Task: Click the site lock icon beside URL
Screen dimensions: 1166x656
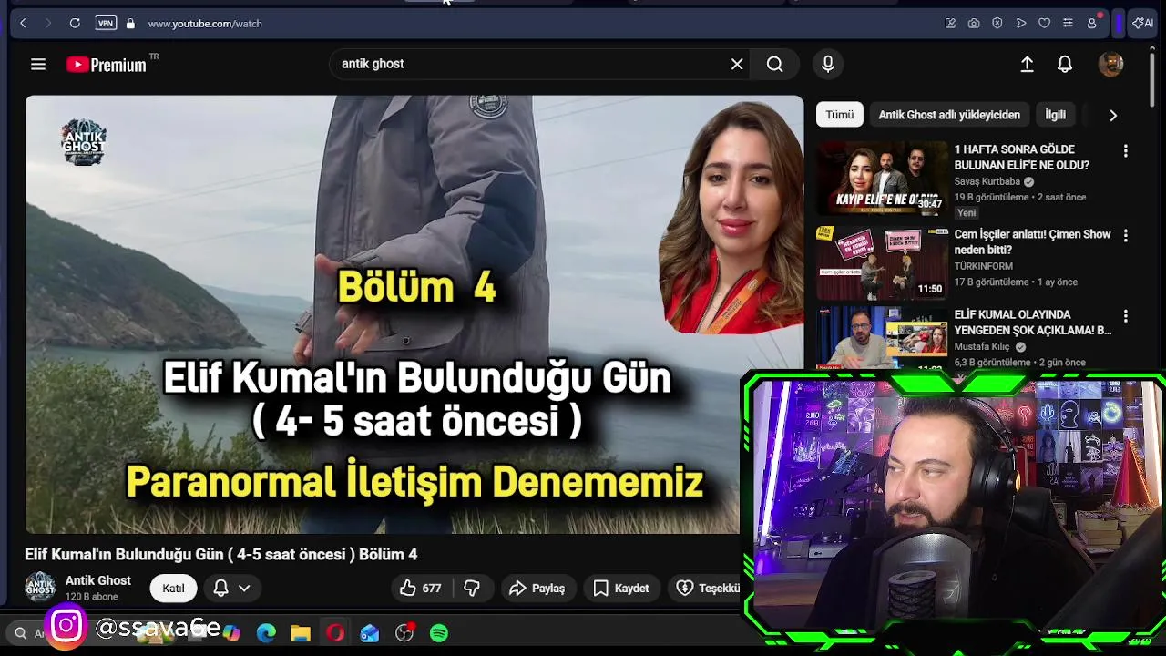Action: tap(130, 24)
